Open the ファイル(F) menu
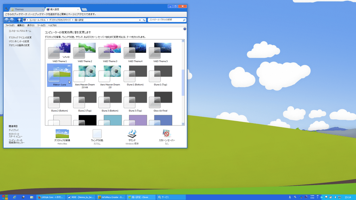 pyautogui.click(x=10, y=25)
